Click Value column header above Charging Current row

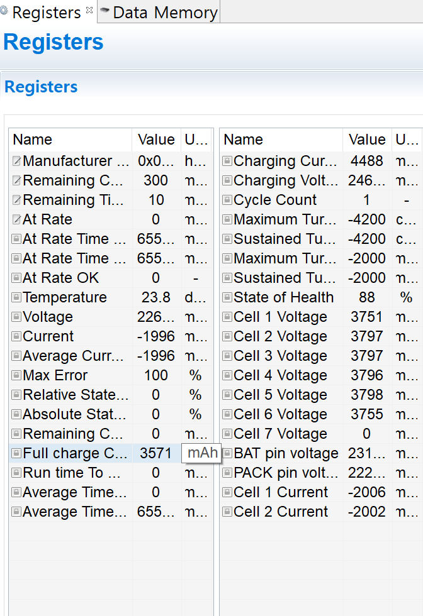[367, 140]
